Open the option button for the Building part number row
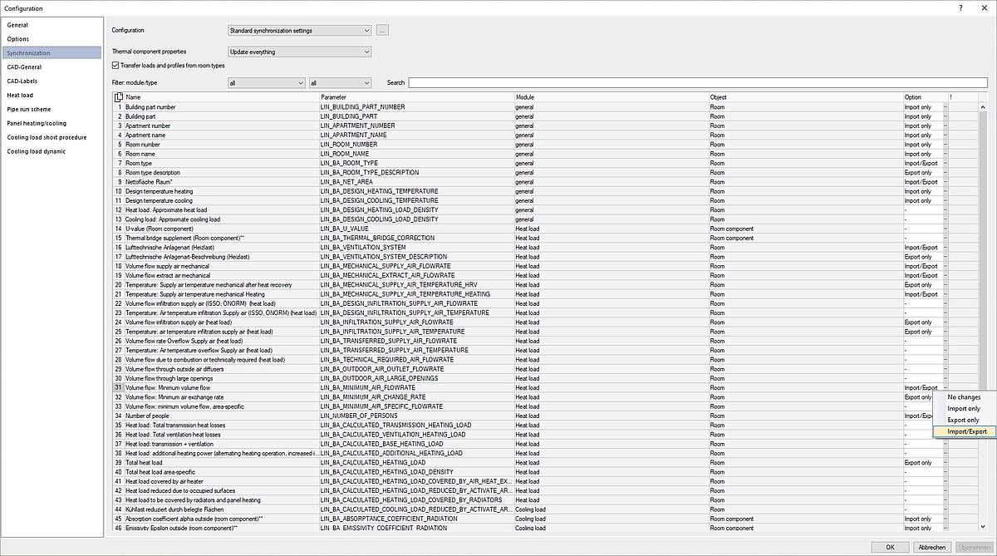The image size is (997, 556). [945, 107]
